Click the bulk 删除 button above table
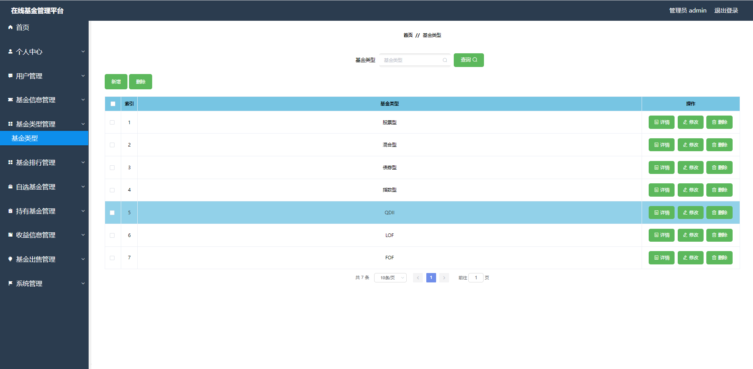The width and height of the screenshot is (753, 369). (140, 81)
